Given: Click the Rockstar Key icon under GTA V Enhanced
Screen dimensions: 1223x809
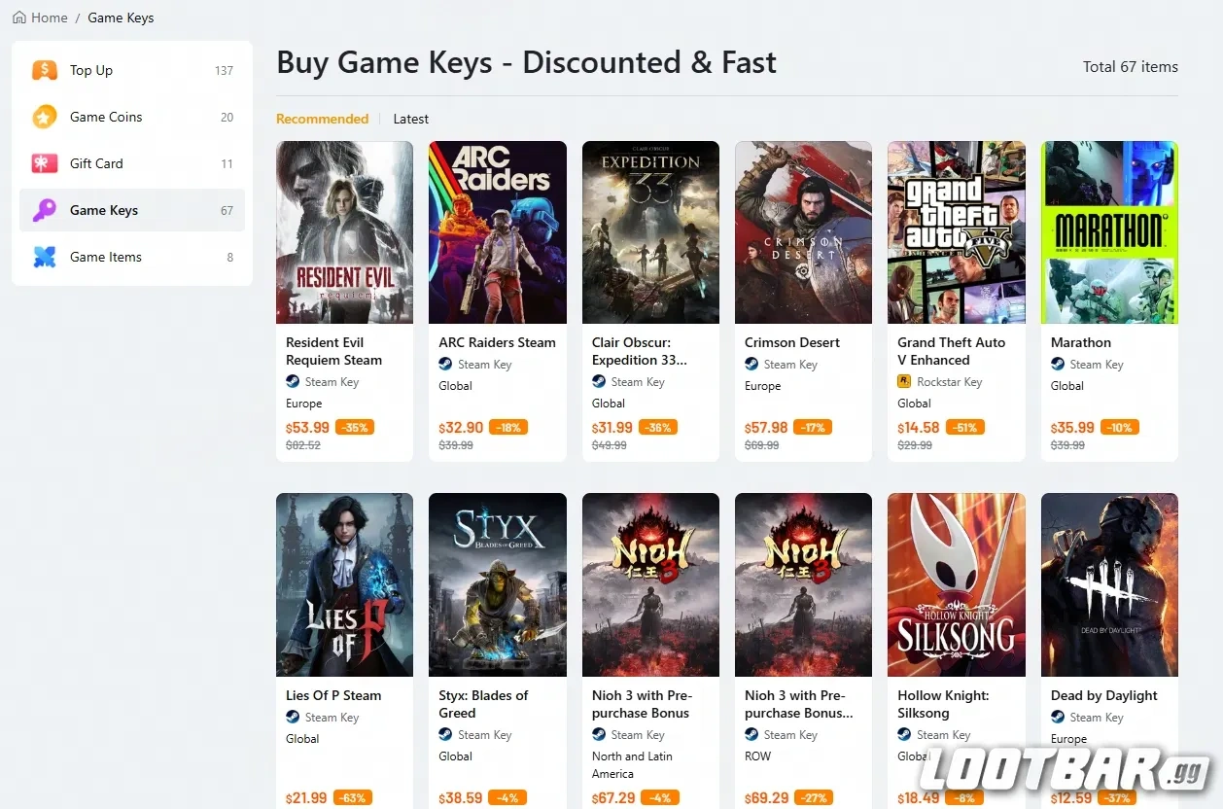Looking at the screenshot, I should click(905, 381).
